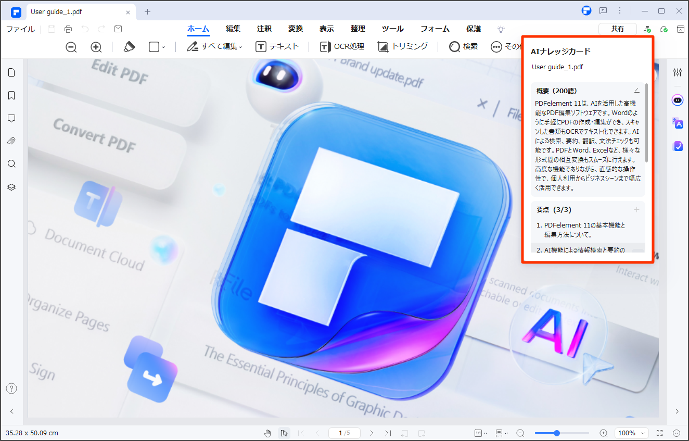Screen dimensions: 689x441
Task: Open the feedback message icon in title bar
Action: point(603,10)
